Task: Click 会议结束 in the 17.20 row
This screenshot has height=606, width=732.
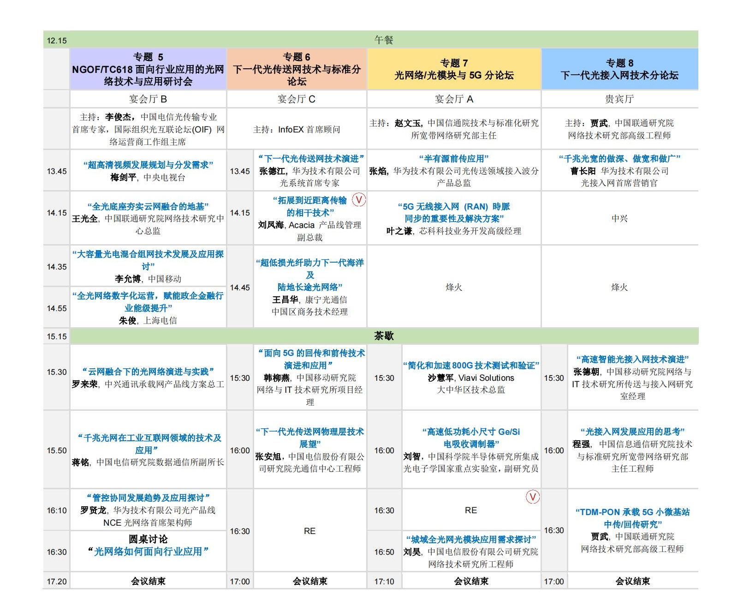Action: 148,581
